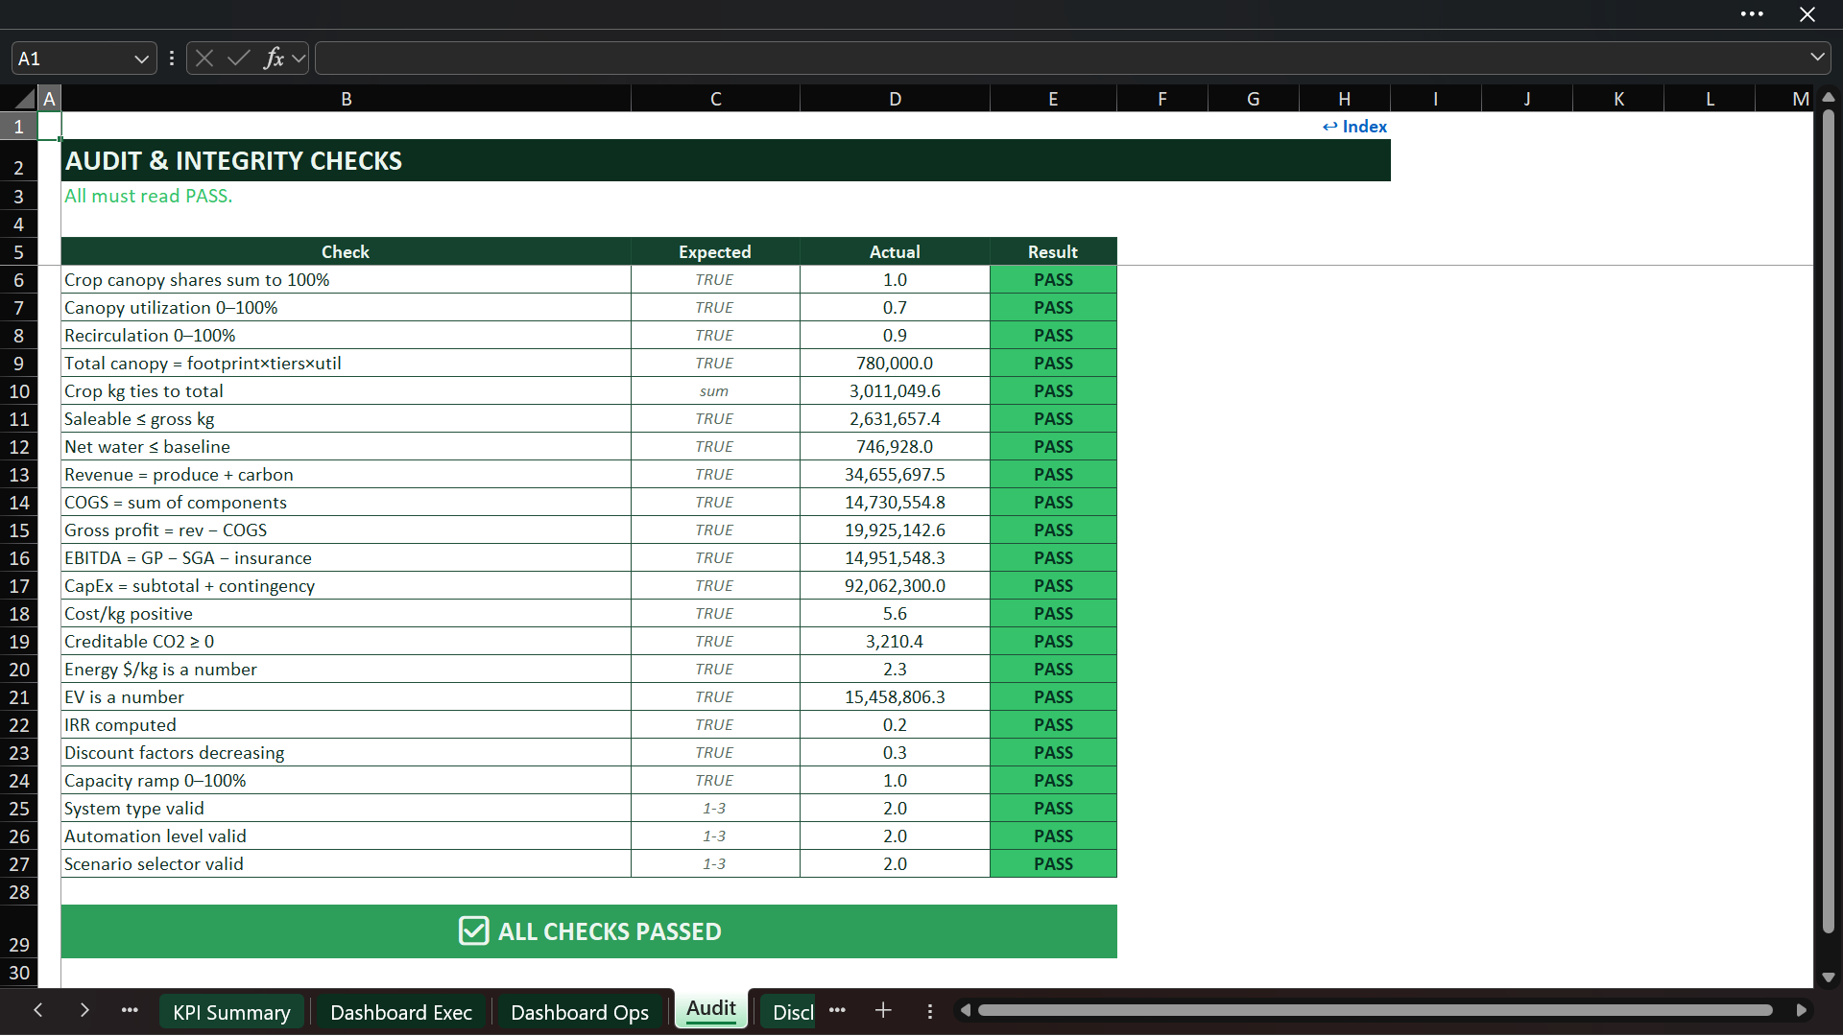1843x1036 pixels.
Task: Switch to the Dashboard Ops tab
Action: click(580, 1012)
